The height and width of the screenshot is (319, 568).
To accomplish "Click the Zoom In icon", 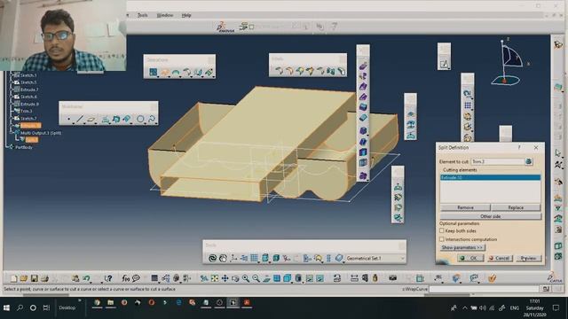I will (x=246, y=278).
